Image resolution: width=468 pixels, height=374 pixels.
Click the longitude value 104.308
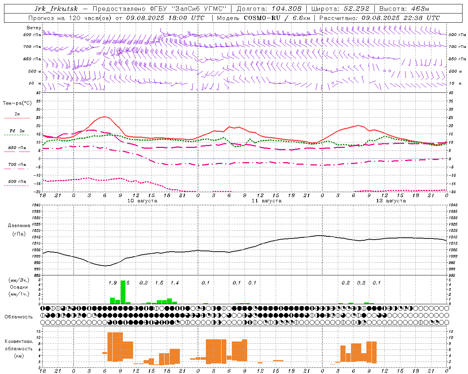coord(286,9)
